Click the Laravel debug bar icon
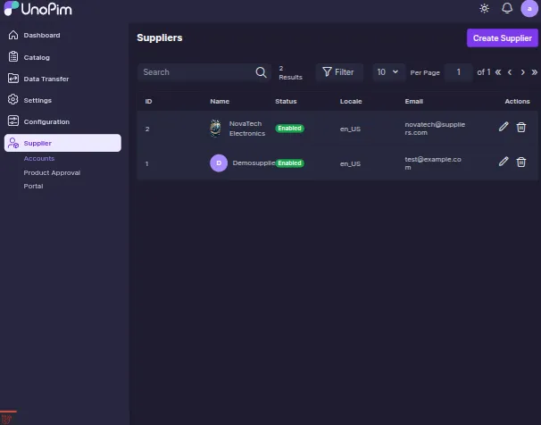The image size is (541, 425). point(7,419)
